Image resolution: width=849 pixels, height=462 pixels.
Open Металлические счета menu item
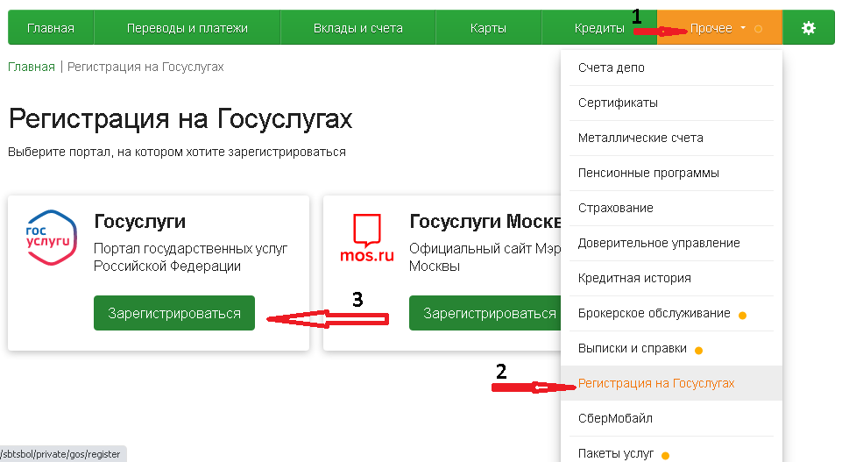671,139
